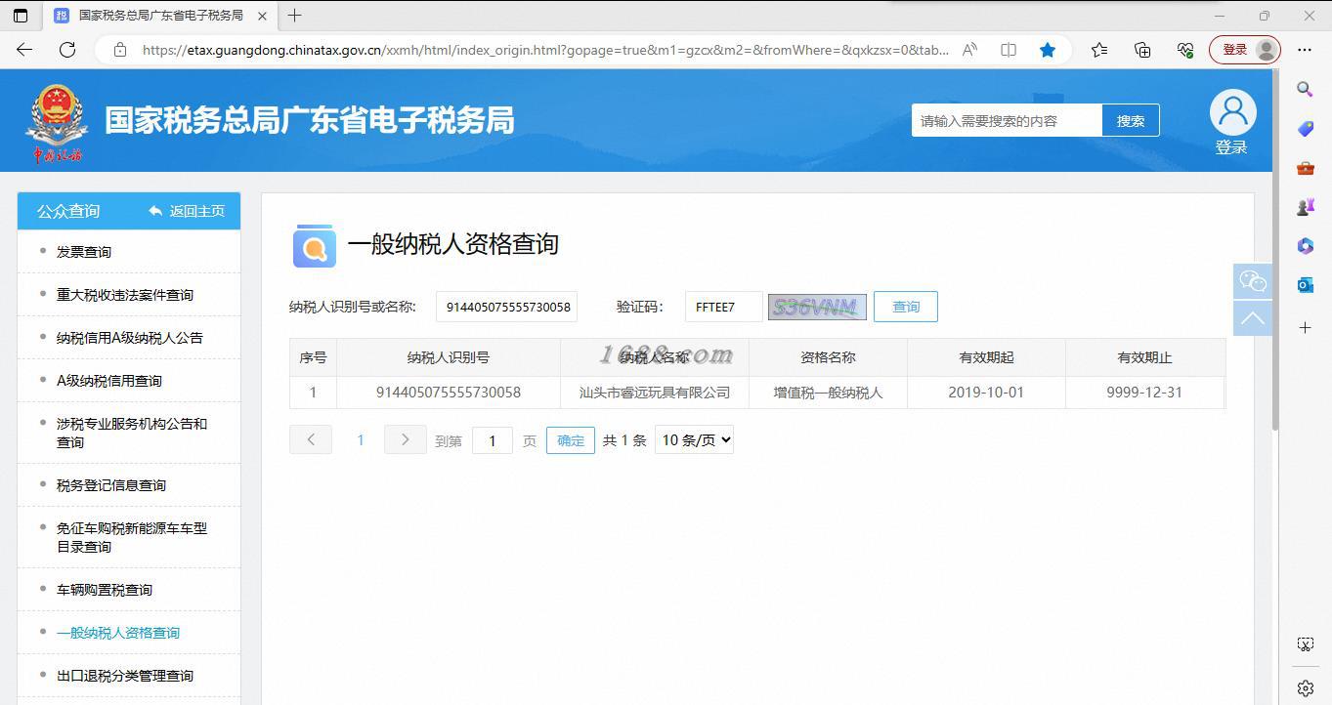Open the 10 条/页 page size dropdown
This screenshot has height=705, width=1332.
694,440
